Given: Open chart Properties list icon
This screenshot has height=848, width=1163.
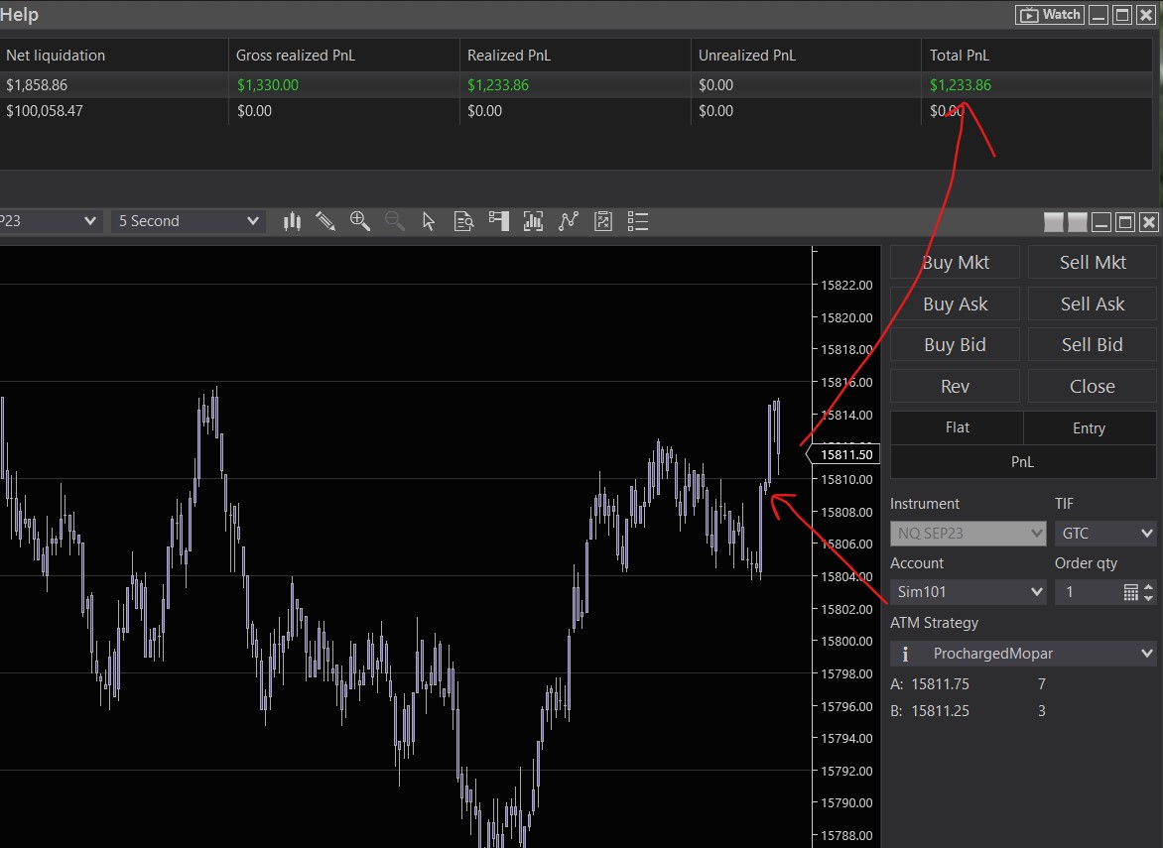Looking at the screenshot, I should [637, 221].
